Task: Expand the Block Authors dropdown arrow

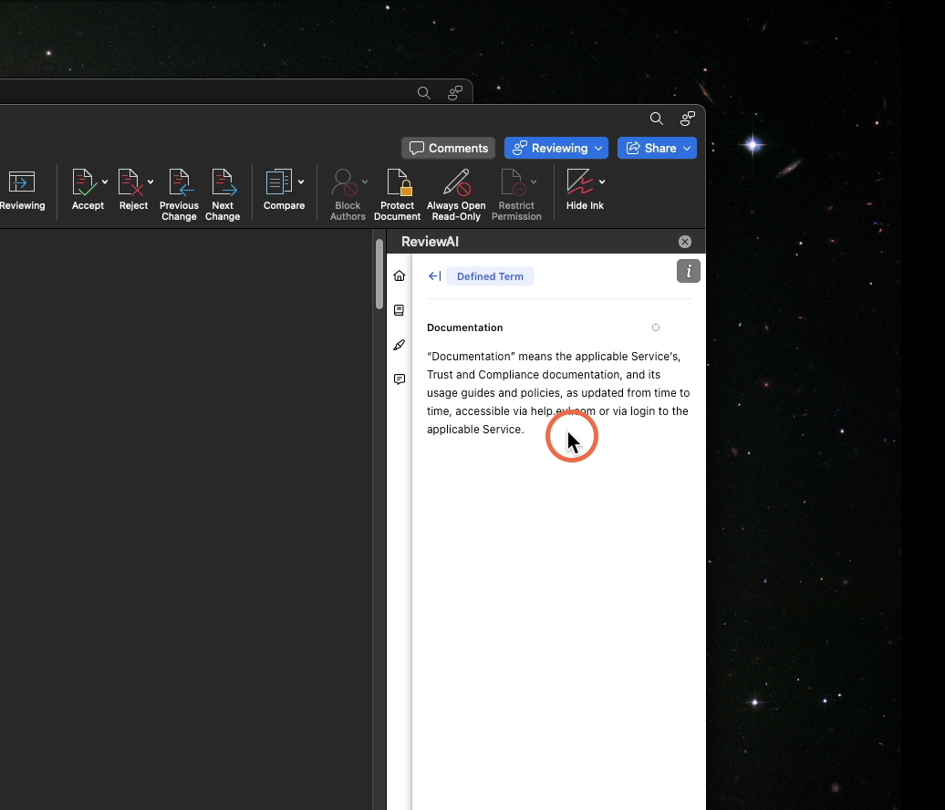Action: tap(365, 182)
